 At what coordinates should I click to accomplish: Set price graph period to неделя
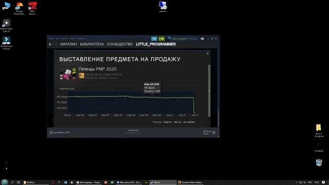pyautogui.click(x=167, y=122)
